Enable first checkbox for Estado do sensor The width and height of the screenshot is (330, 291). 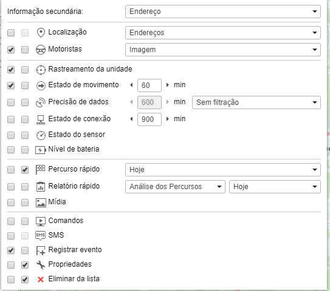point(11,135)
